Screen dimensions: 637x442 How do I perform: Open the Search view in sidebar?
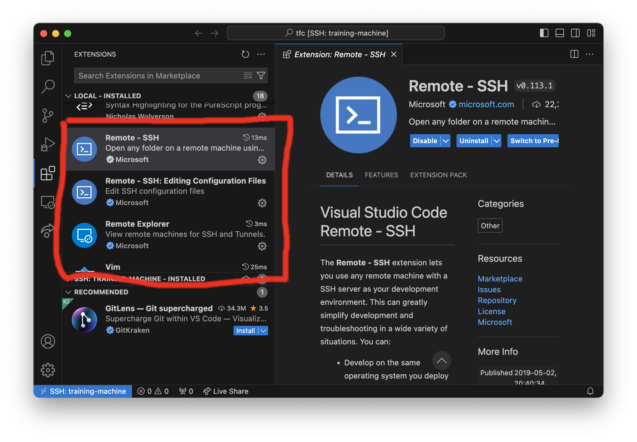[48, 86]
